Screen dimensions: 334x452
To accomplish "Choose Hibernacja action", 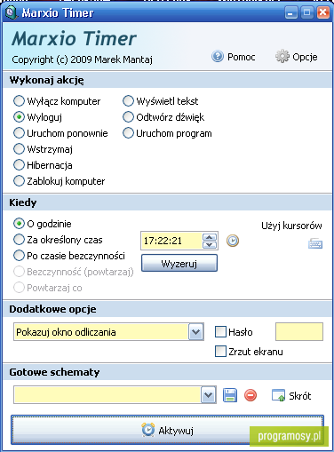I will (19, 165).
